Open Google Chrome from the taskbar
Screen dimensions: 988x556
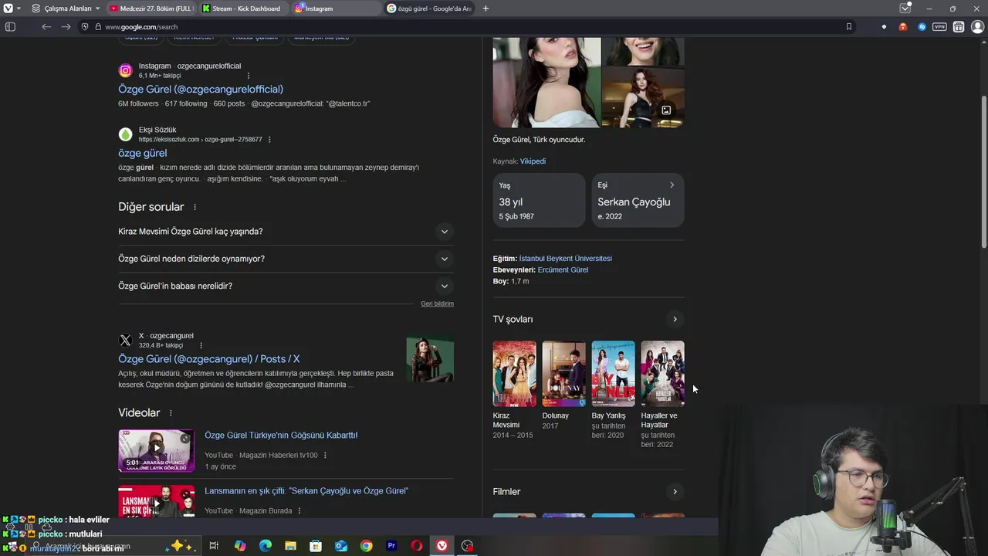[366, 546]
